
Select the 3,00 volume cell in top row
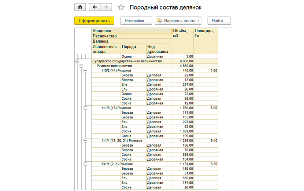coord(183,56)
